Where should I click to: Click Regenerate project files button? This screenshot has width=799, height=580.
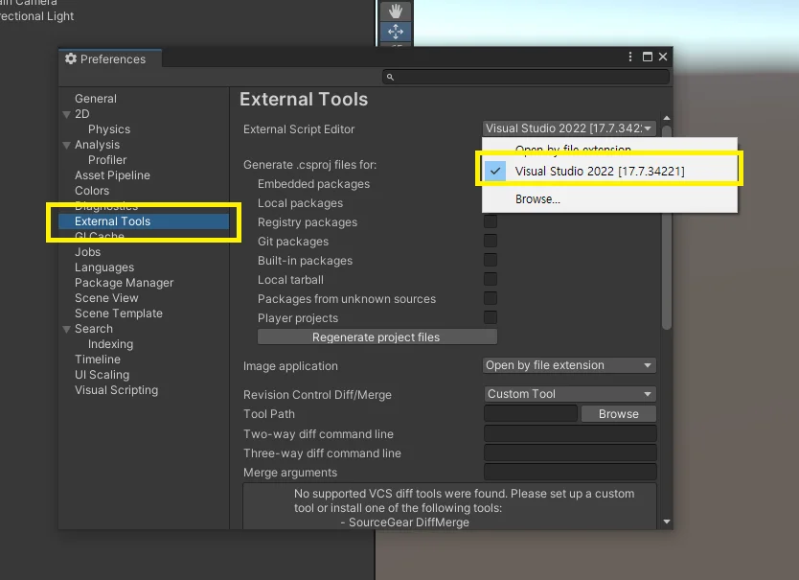(x=377, y=337)
